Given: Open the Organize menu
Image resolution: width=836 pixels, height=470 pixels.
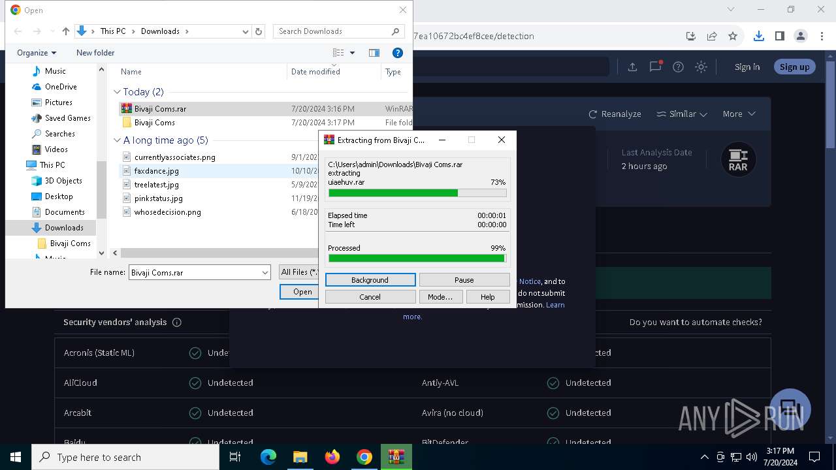Looking at the screenshot, I should 37,53.
